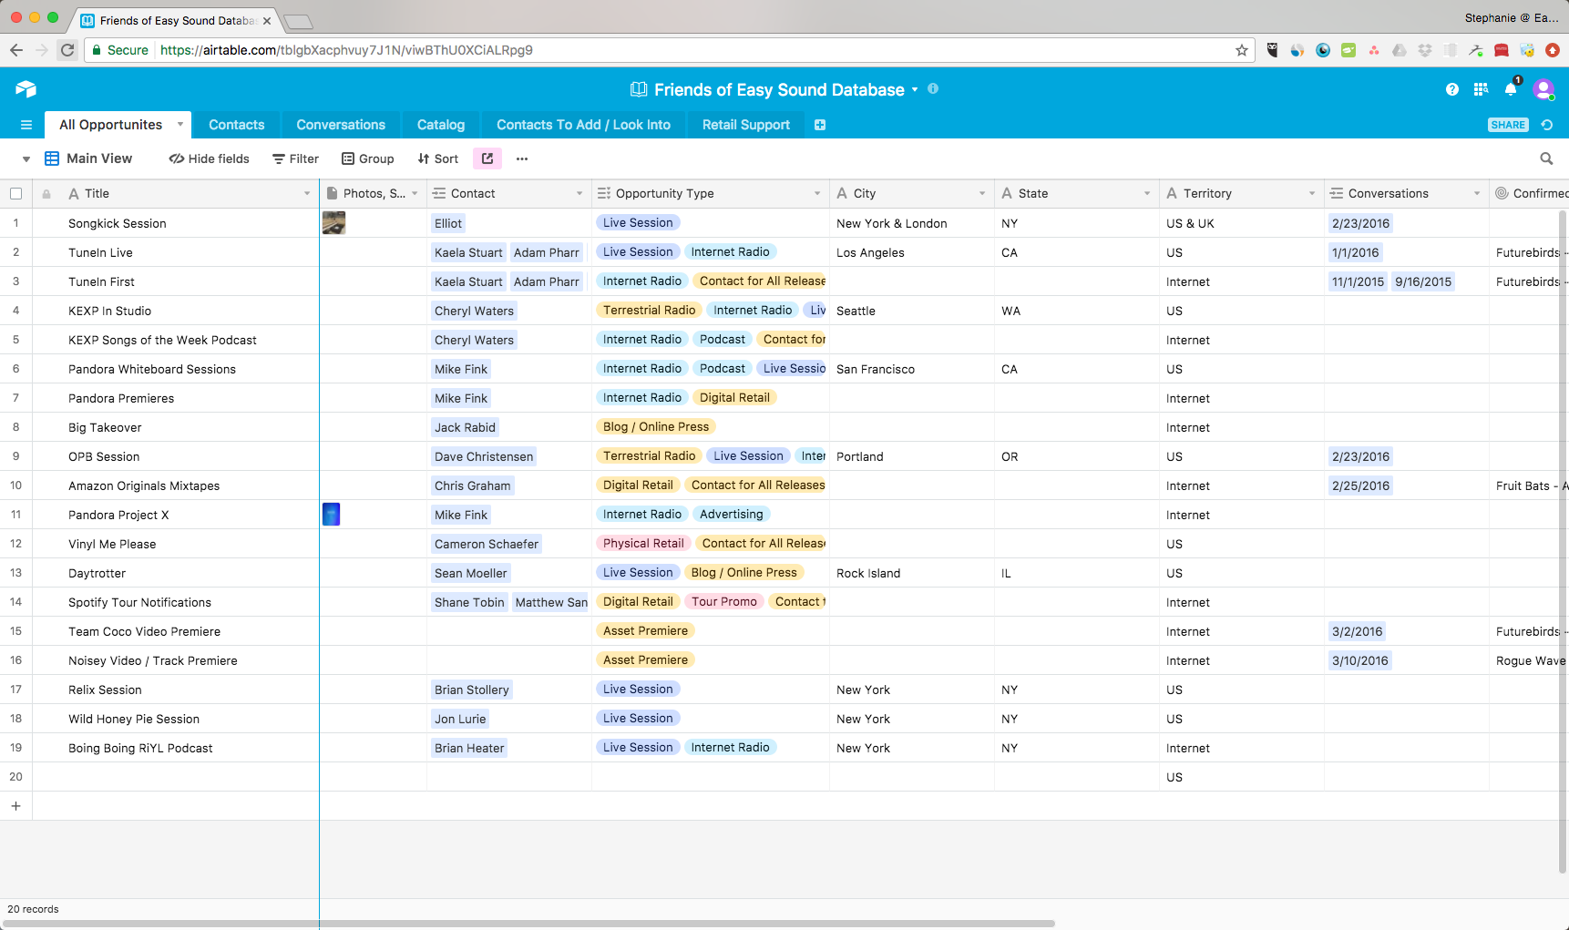Open the base title dropdown caret
The height and width of the screenshot is (930, 1569).
point(915,89)
